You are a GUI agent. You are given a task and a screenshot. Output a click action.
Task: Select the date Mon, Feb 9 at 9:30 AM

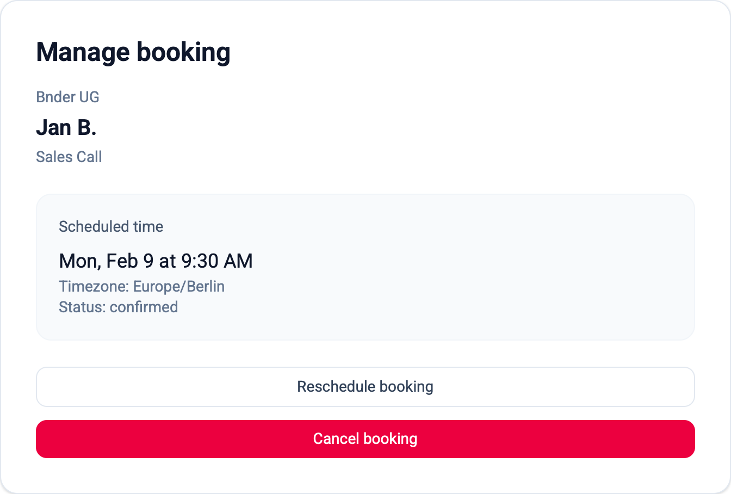156,261
